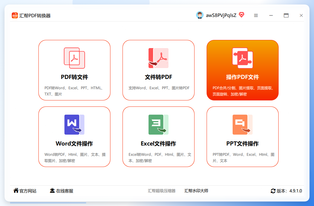Click description starting Excel转Word、PDF
The width and height of the screenshot is (314, 206).
[x=160, y=158]
